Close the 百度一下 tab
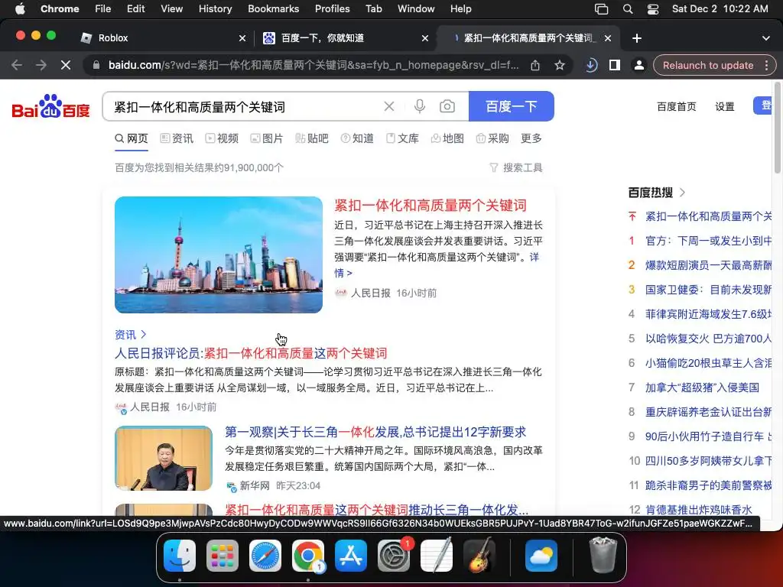This screenshot has height=587, width=783. pyautogui.click(x=425, y=38)
